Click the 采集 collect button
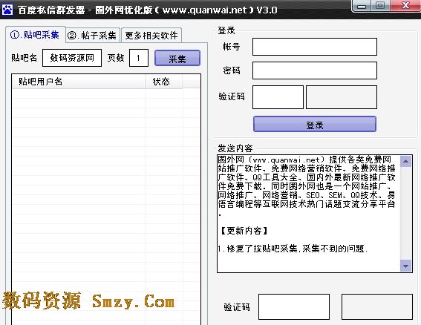This screenshot has width=421, height=325. [177, 58]
